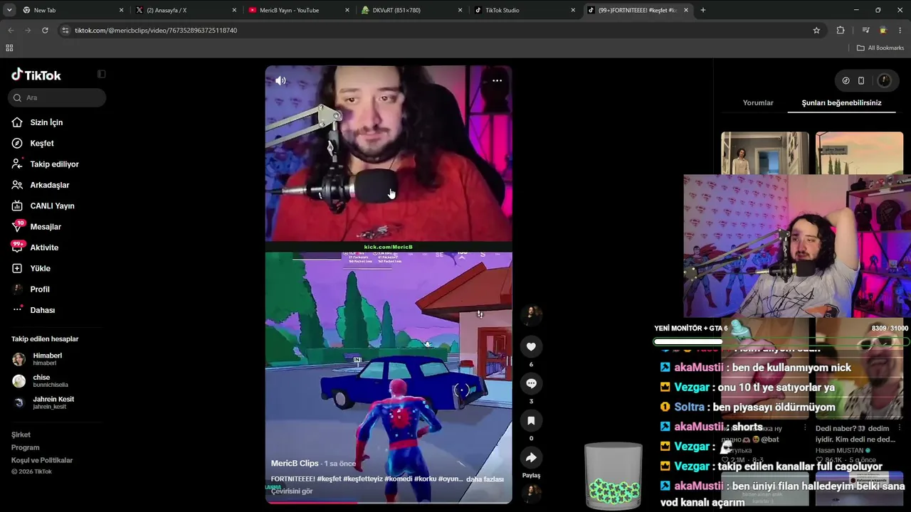Viewport: 911px width, 512px height.
Task: Open the media control icon
Action: (865, 31)
